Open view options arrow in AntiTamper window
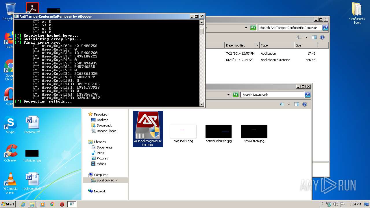Screen dimensions: 370x208 [x=306, y=37]
